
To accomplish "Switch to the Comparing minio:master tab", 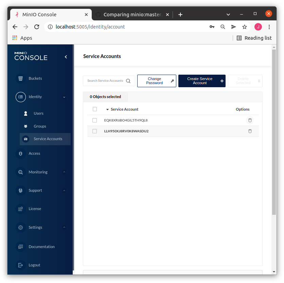I will coord(132,15).
